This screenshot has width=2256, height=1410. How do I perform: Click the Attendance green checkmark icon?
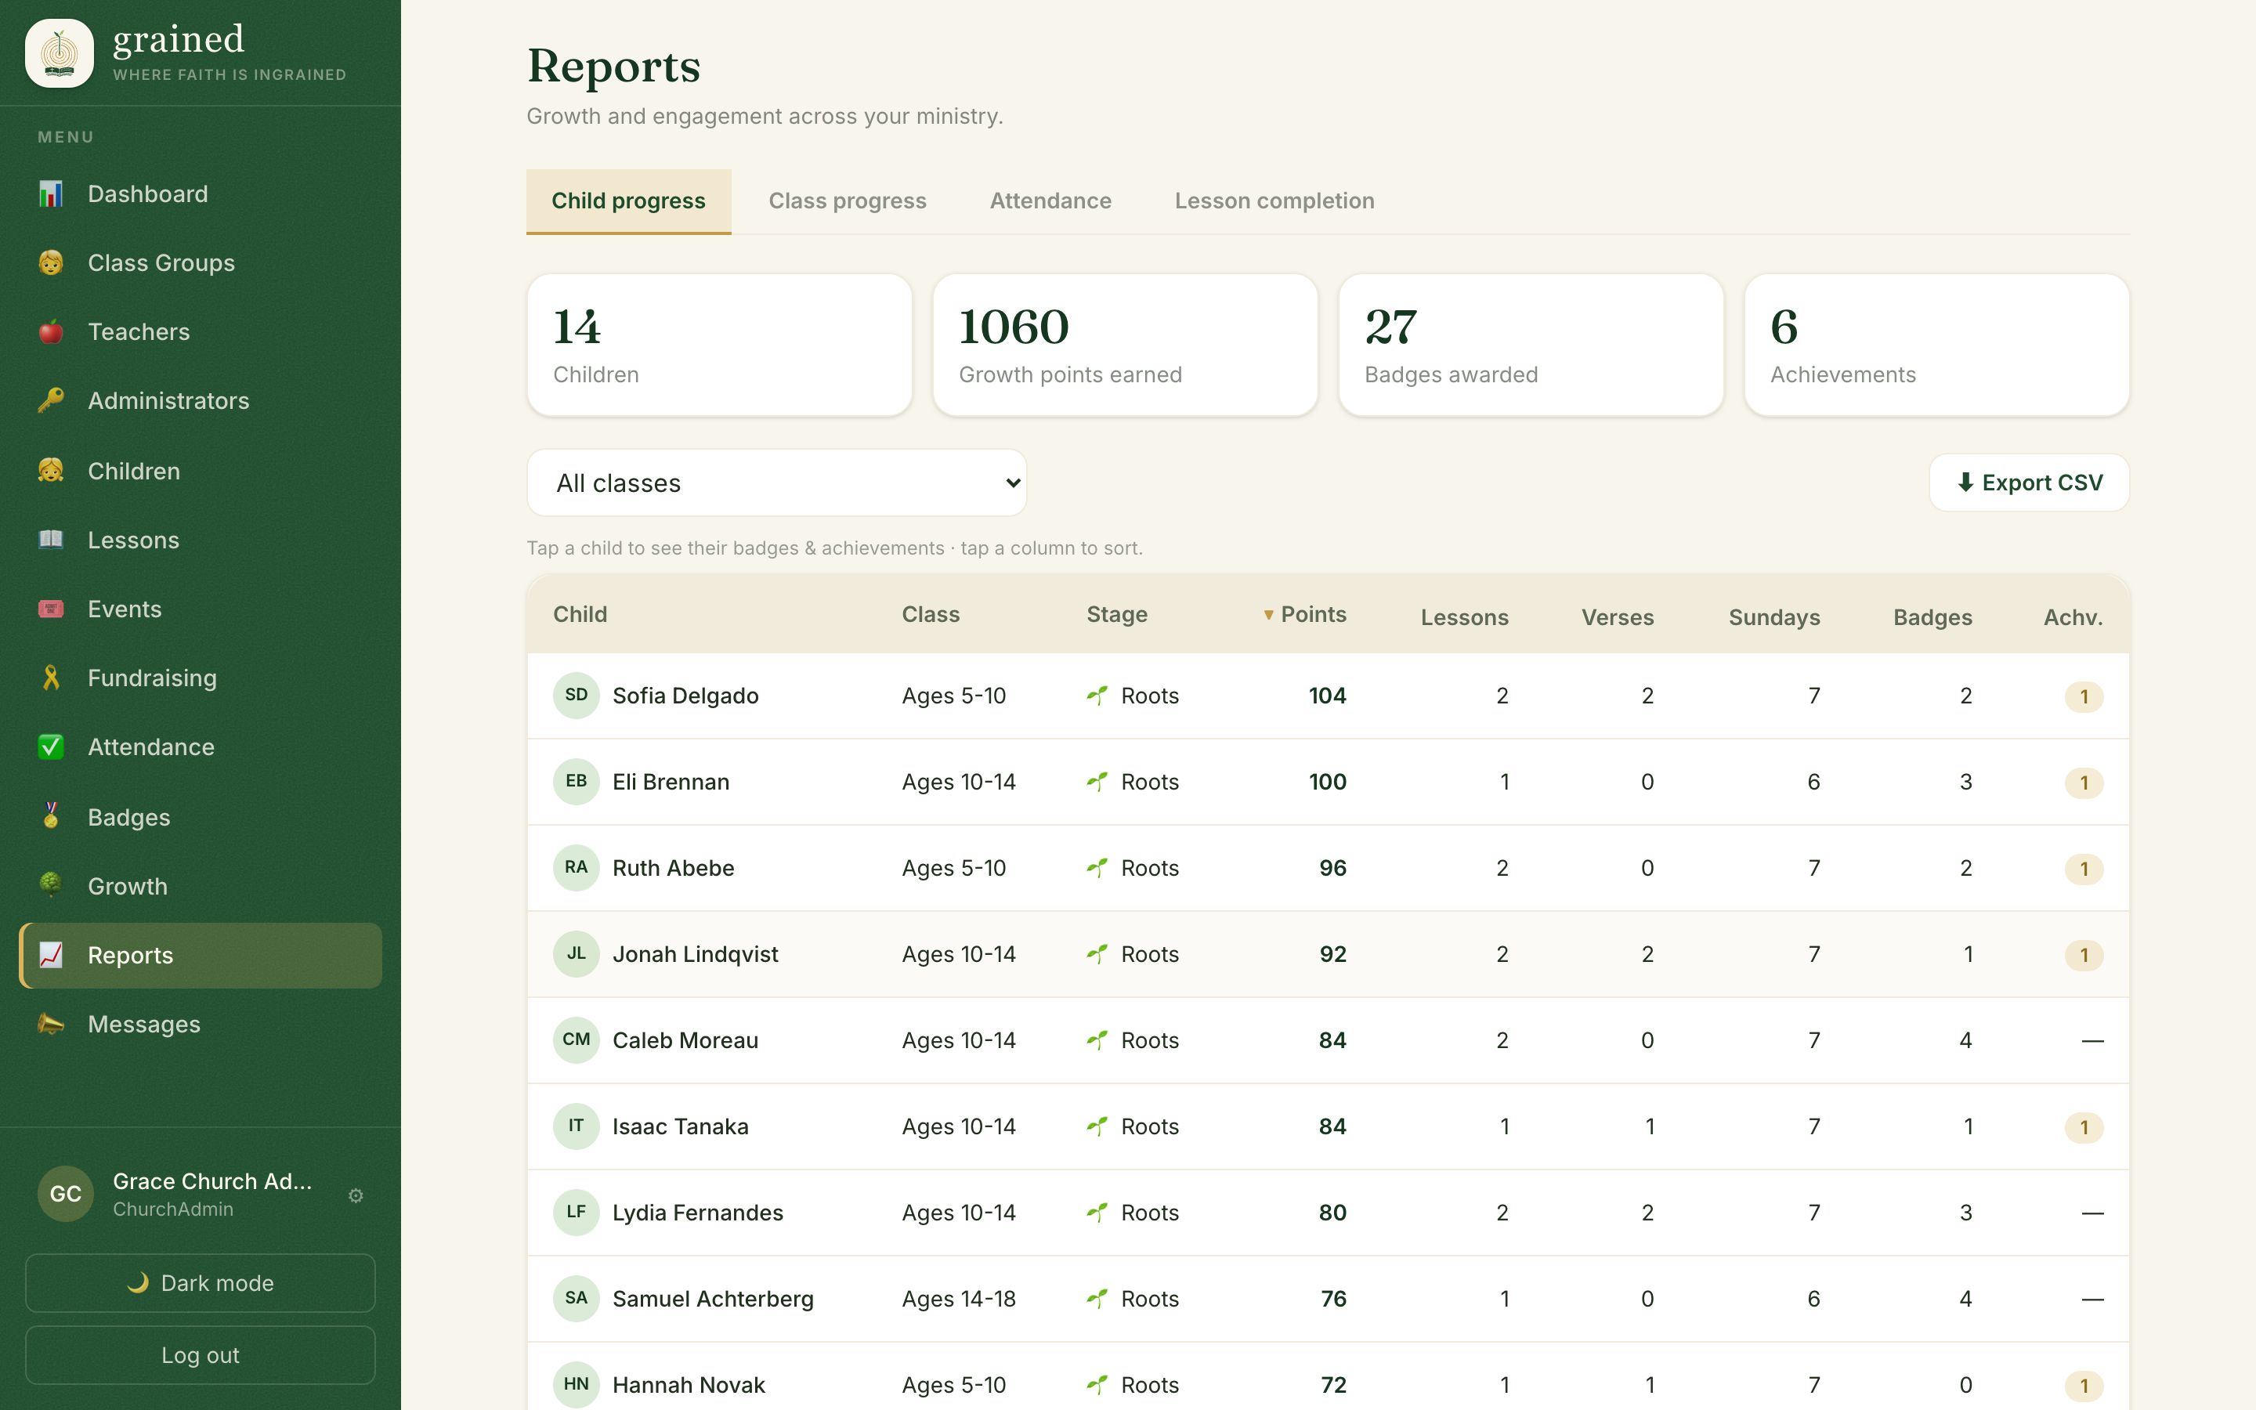click(51, 747)
